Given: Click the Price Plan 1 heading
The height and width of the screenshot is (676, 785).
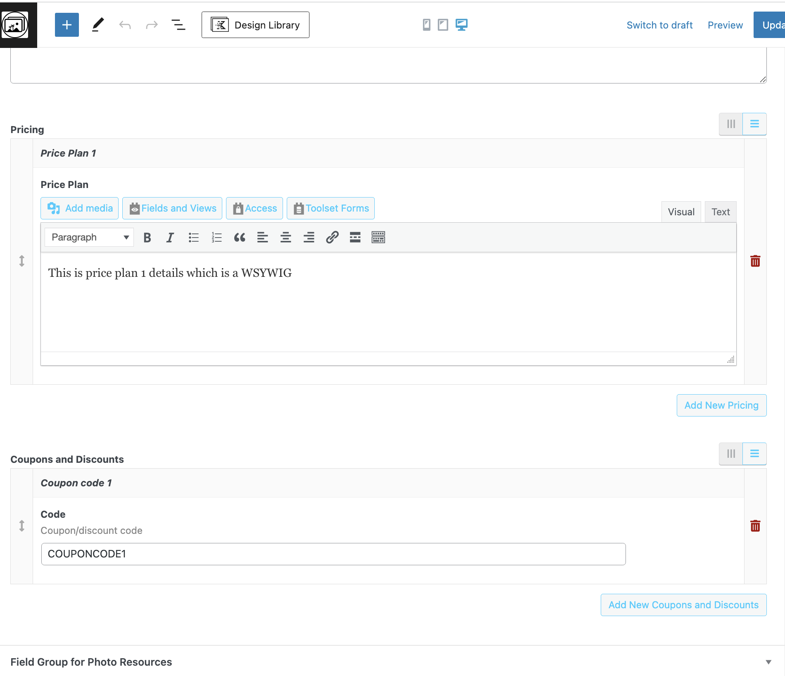Looking at the screenshot, I should coord(68,153).
